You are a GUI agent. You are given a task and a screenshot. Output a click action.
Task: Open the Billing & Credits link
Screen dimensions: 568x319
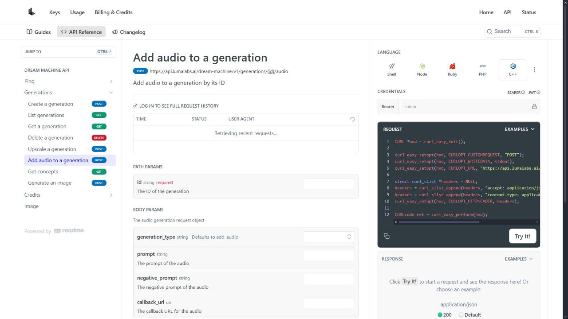pos(114,12)
